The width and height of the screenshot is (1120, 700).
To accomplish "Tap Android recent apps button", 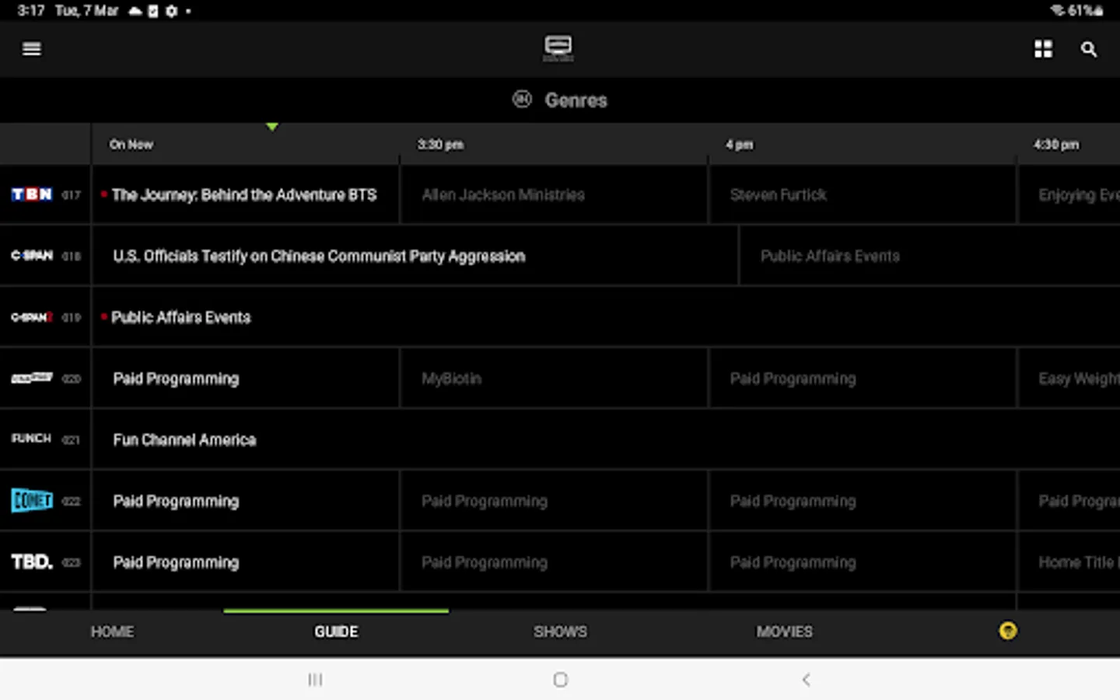I will pyautogui.click(x=315, y=680).
